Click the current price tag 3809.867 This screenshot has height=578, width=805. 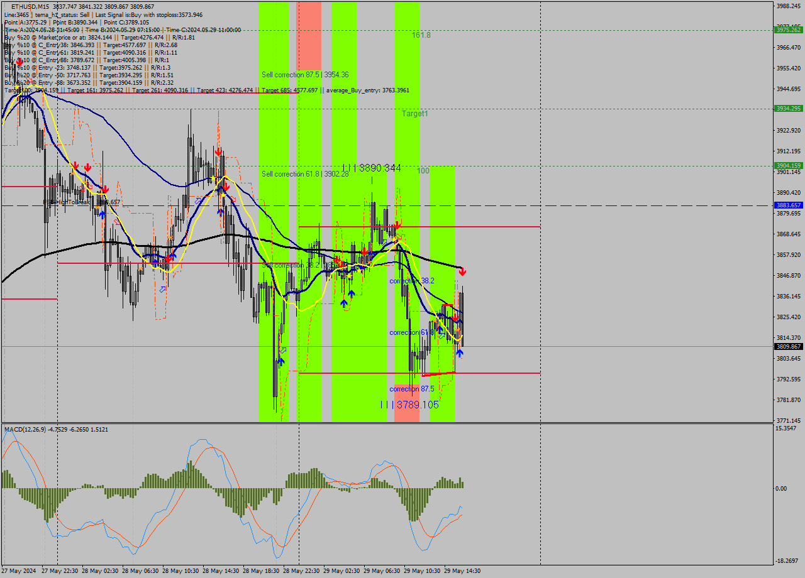789,346
